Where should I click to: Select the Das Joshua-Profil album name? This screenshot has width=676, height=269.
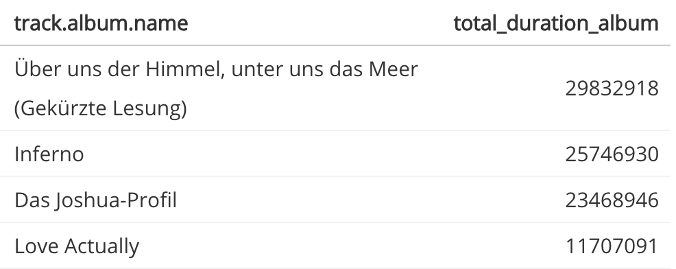96,200
